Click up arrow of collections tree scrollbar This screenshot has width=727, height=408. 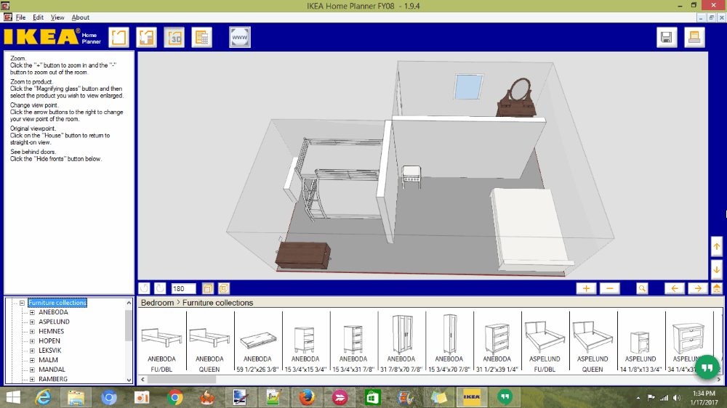129,303
